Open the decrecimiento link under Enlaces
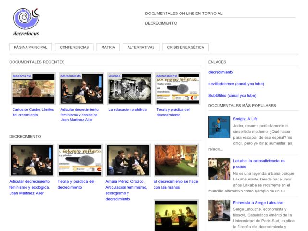 [x=220, y=72]
